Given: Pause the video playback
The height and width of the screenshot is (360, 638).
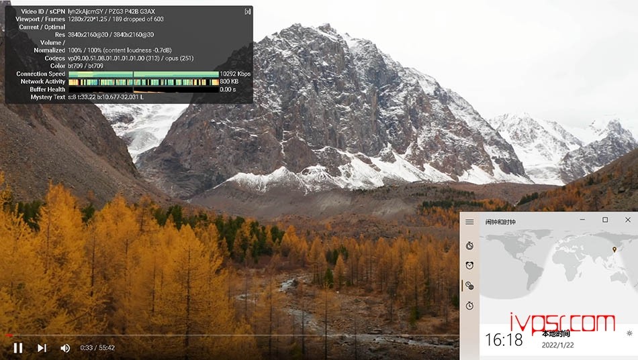Looking at the screenshot, I should (x=18, y=348).
